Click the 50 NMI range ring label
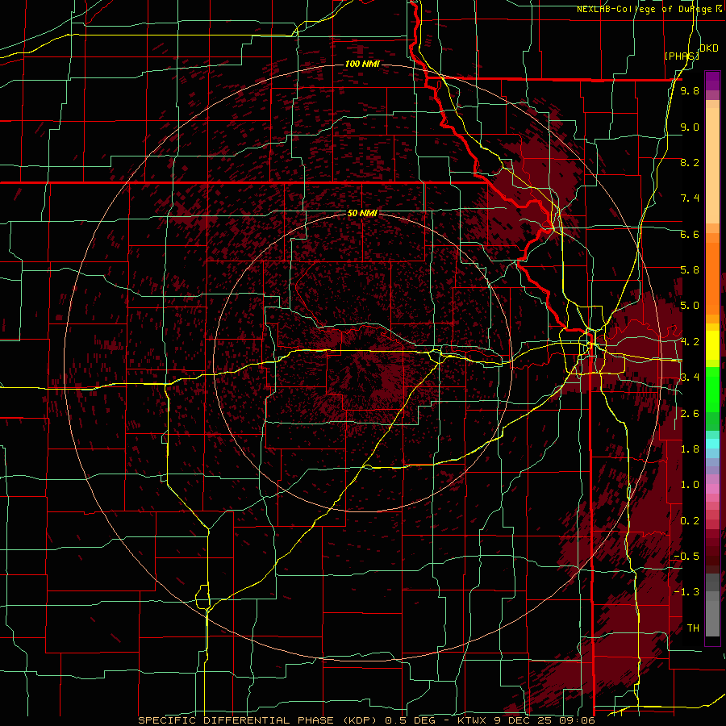 [362, 214]
